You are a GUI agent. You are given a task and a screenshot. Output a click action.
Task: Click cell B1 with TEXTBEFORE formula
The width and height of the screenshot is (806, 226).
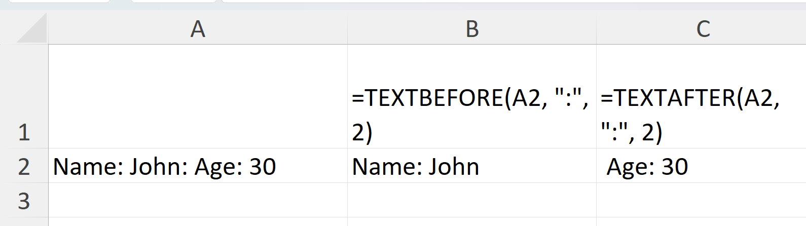(x=471, y=114)
